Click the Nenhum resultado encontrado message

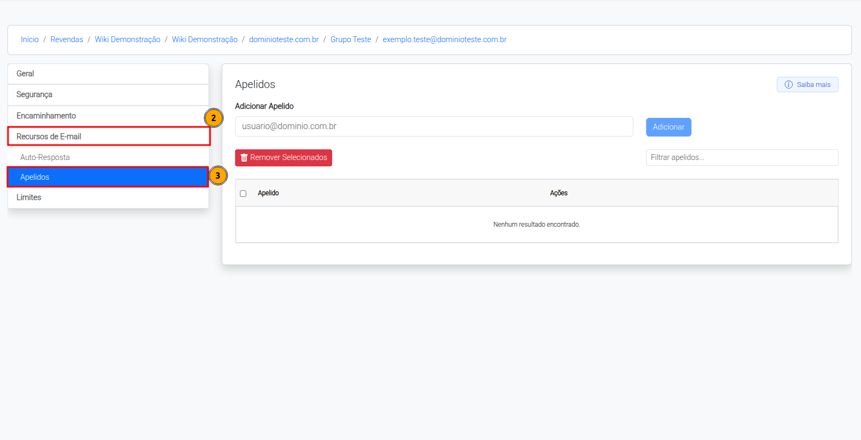point(536,225)
